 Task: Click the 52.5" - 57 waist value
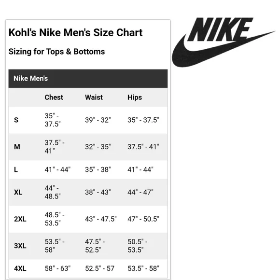[99, 268]
